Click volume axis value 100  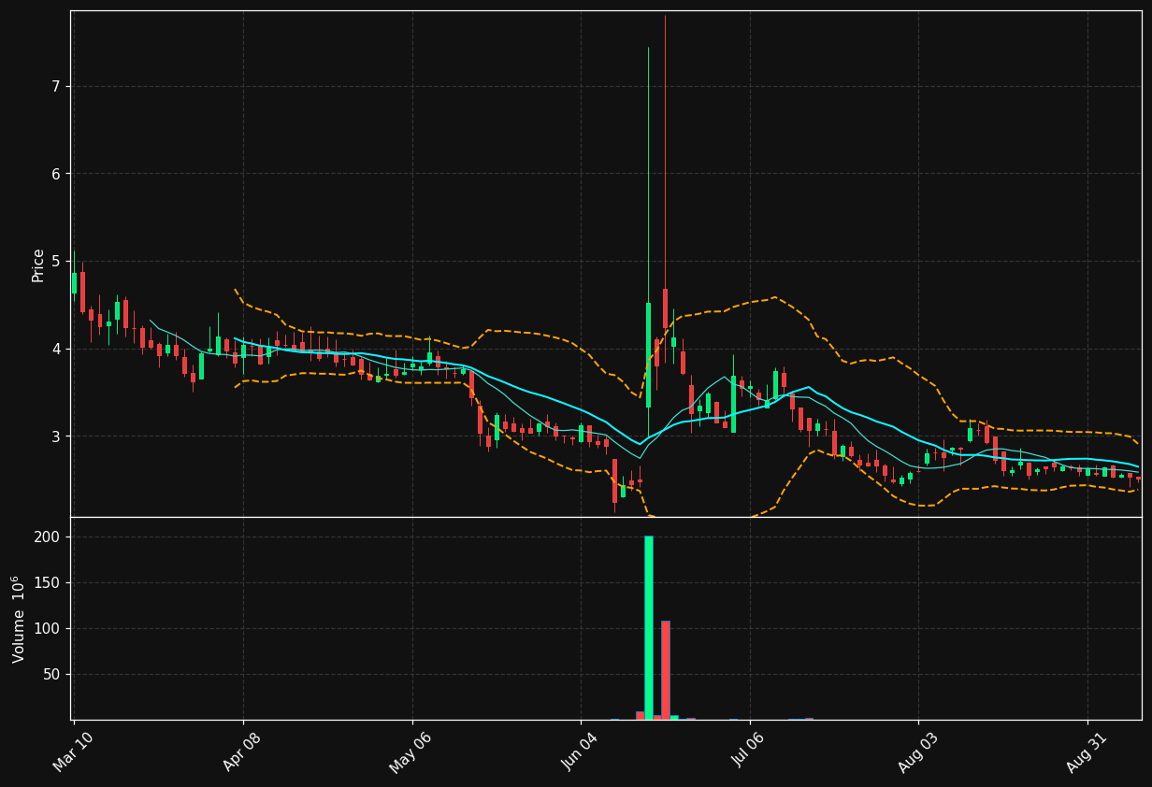point(48,629)
